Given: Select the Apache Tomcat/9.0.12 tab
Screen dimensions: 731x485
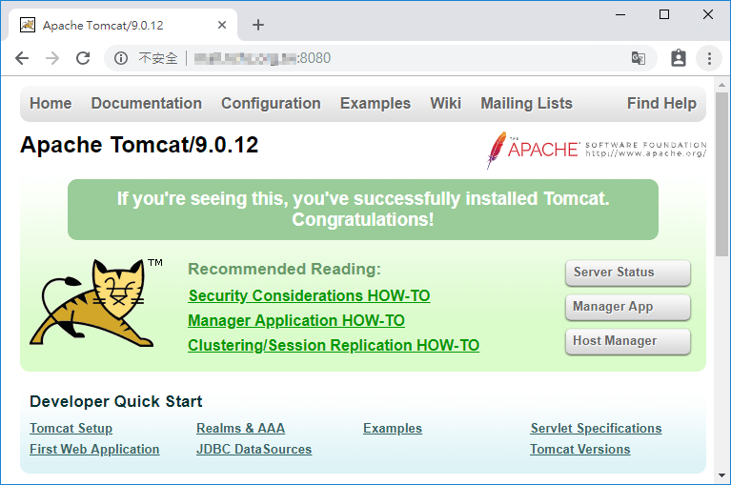Looking at the screenshot, I should (x=123, y=25).
